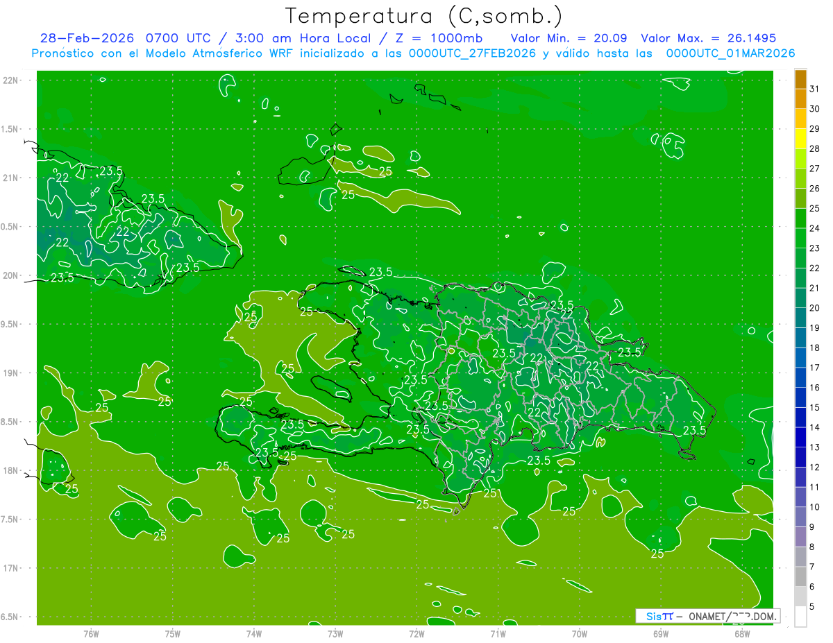Click the "17N" latitude axis label
Viewport: 833px width, 643px height.
10,568
